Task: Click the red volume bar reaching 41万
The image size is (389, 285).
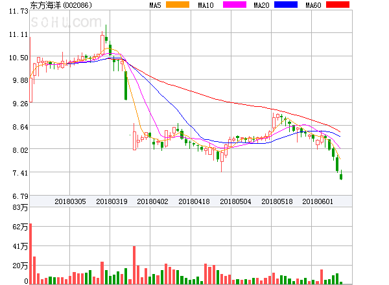Action: pyautogui.click(x=134, y=265)
